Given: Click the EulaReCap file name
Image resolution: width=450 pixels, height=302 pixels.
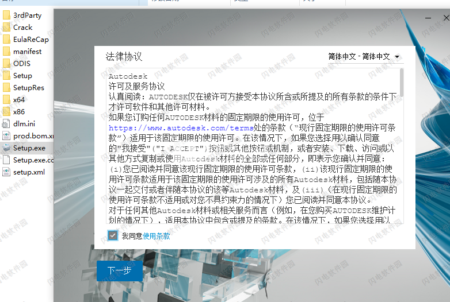Looking at the screenshot, I should pos(31,40).
